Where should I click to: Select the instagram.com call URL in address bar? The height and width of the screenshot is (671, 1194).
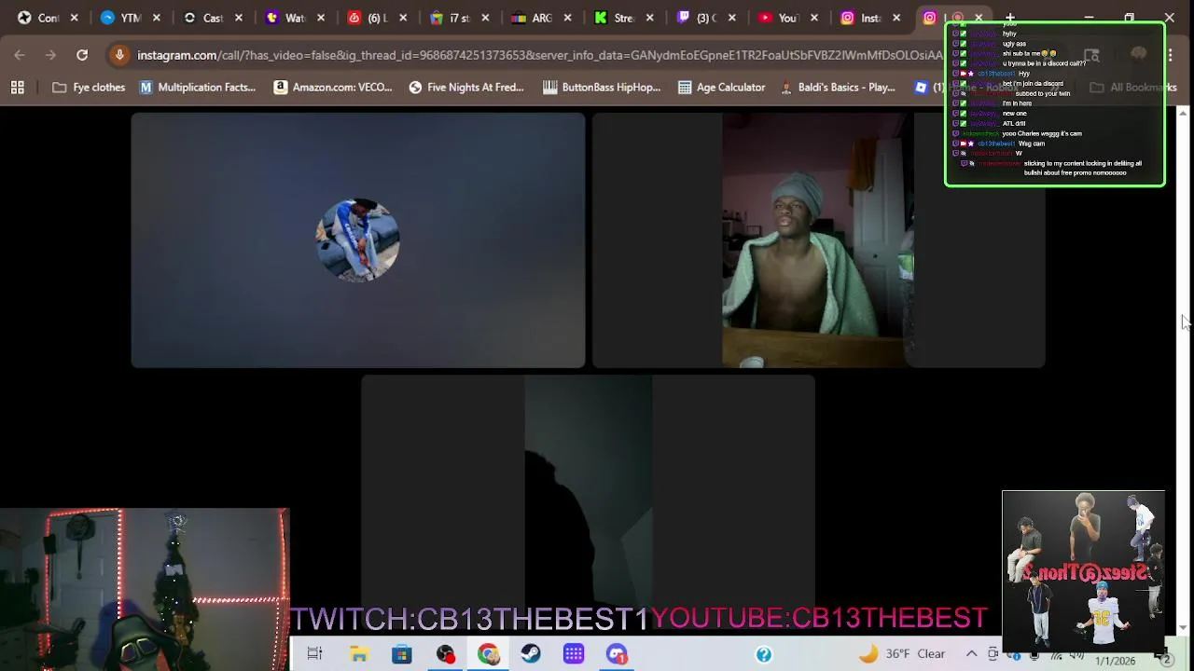click(540, 55)
